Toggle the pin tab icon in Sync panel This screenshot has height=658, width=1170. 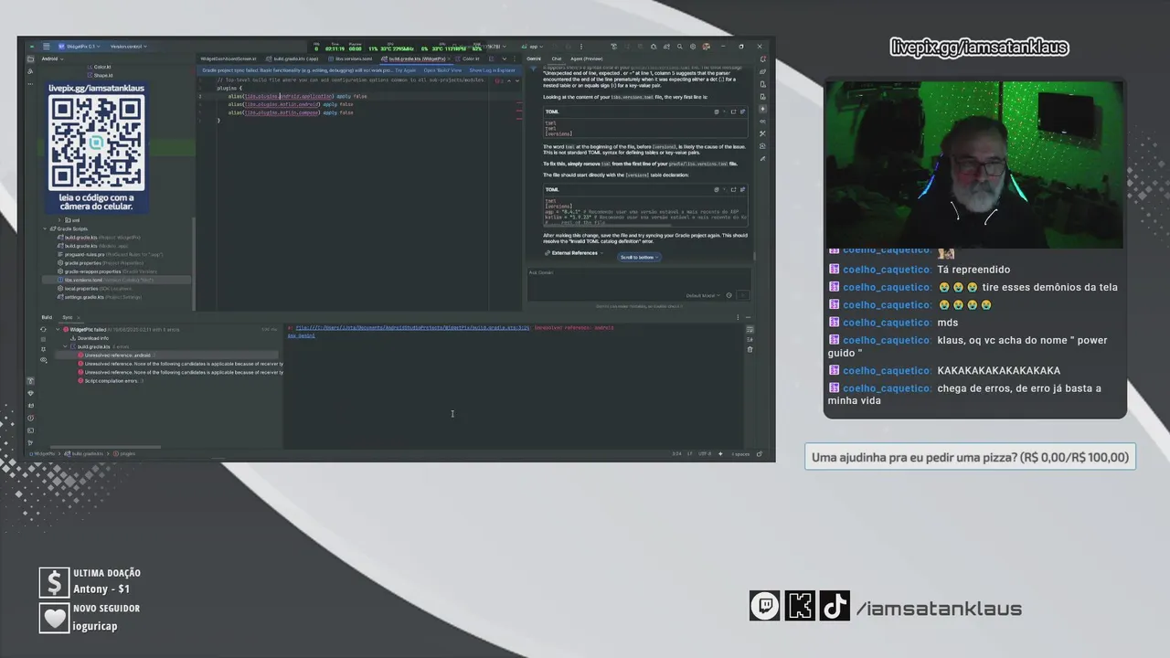click(x=43, y=349)
